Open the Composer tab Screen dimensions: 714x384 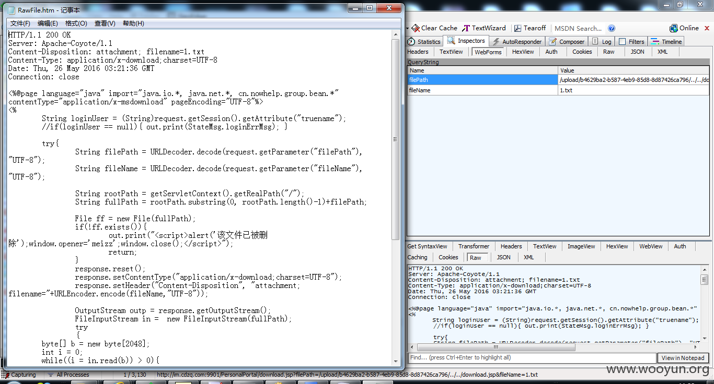(567, 42)
